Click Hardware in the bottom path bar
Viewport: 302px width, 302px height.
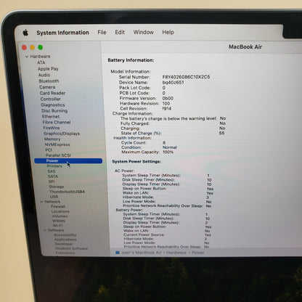point(176,253)
